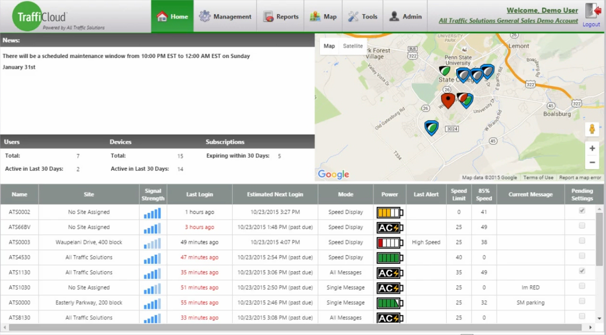Open the Welcome, Demo User link

(542, 10)
